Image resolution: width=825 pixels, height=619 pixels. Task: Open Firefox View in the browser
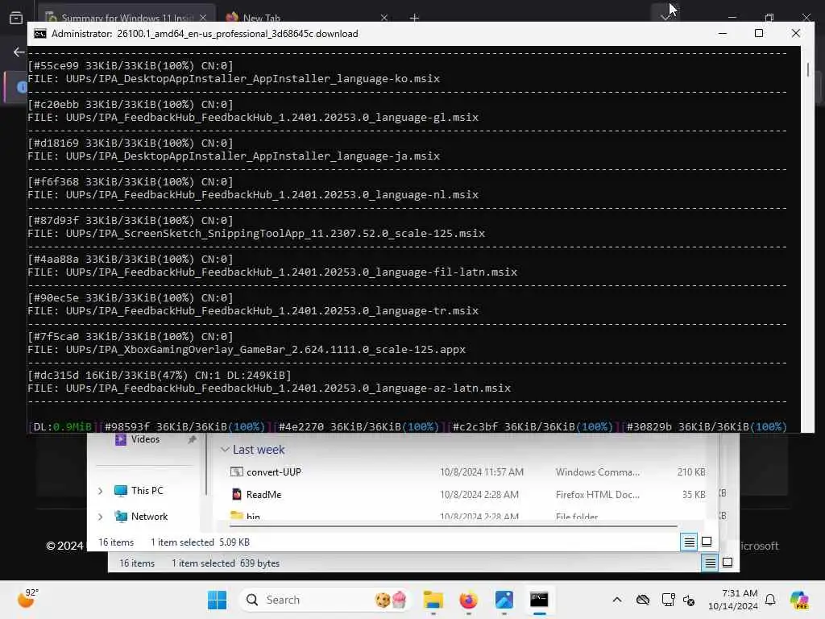[16, 18]
